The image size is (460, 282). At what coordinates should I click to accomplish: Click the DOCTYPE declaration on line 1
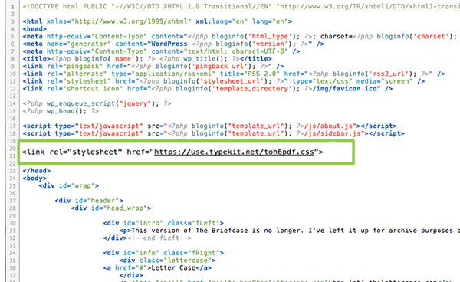click(242, 6)
